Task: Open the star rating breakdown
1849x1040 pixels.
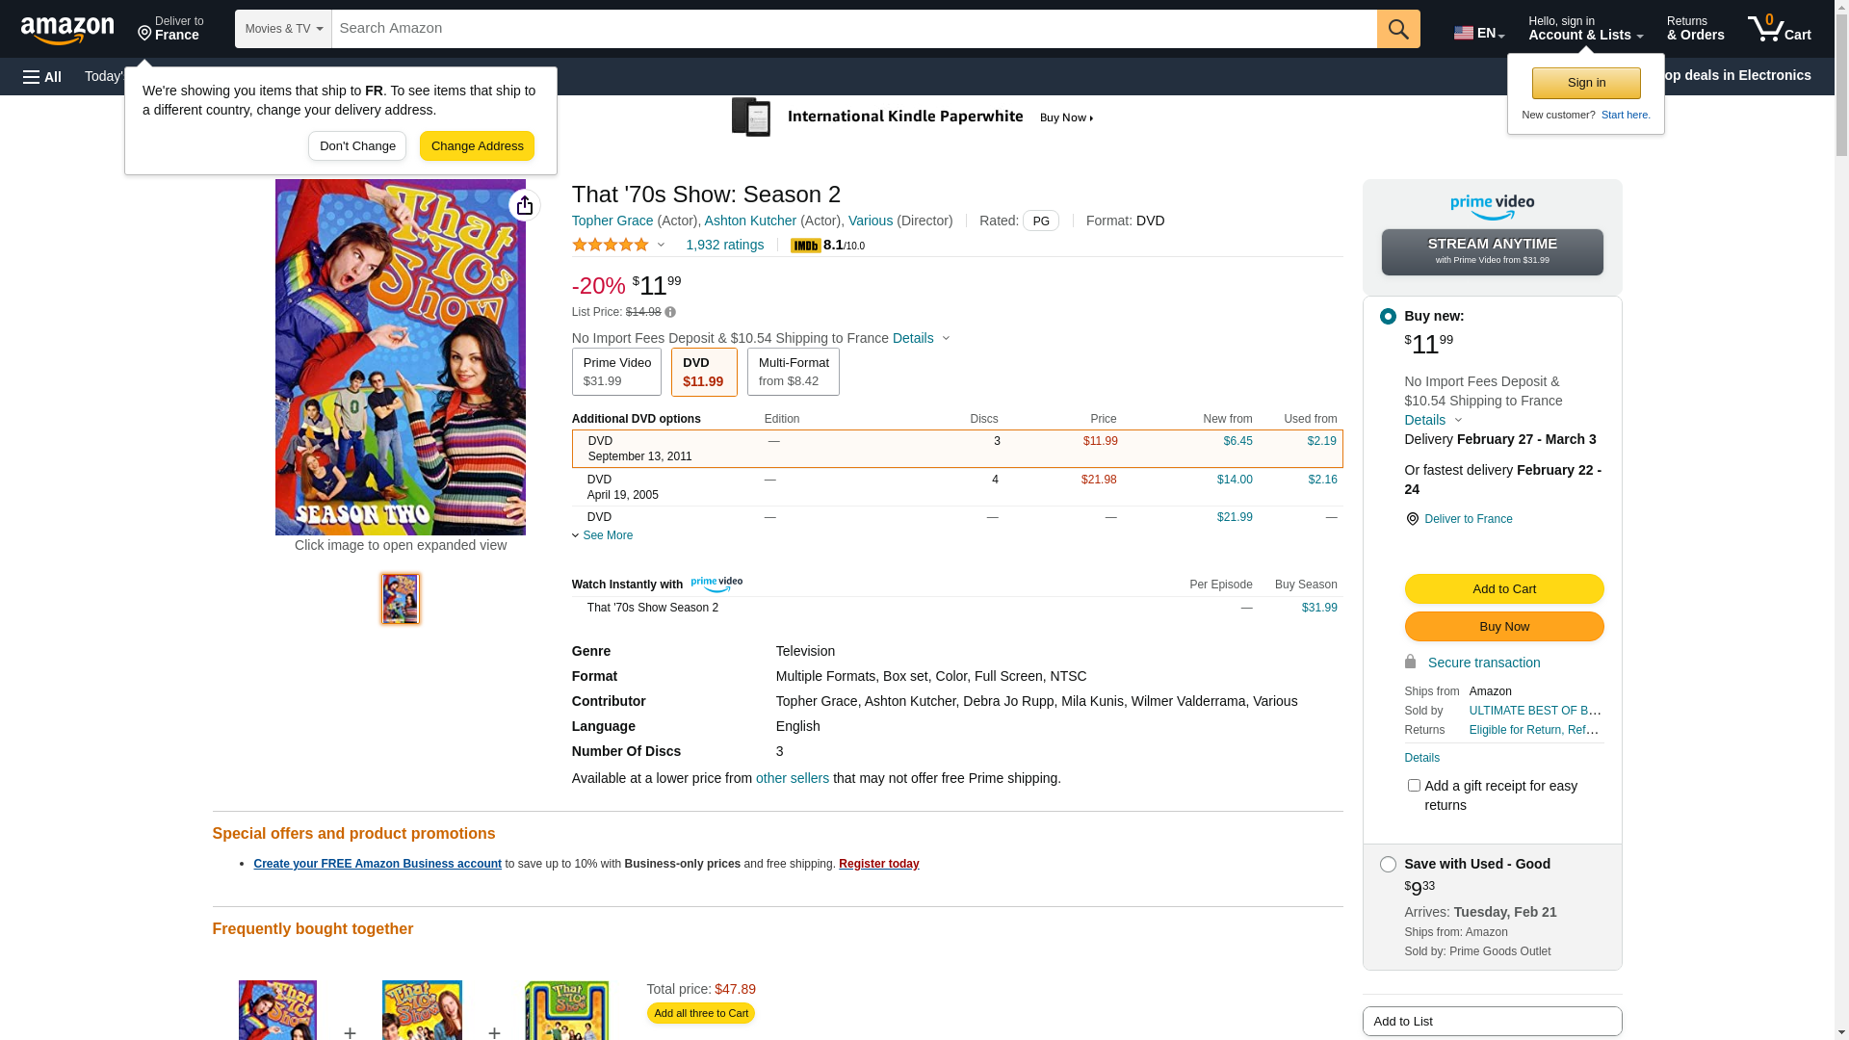Action: click(618, 246)
